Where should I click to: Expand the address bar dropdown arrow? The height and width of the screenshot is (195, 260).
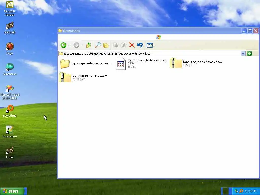click(243, 53)
